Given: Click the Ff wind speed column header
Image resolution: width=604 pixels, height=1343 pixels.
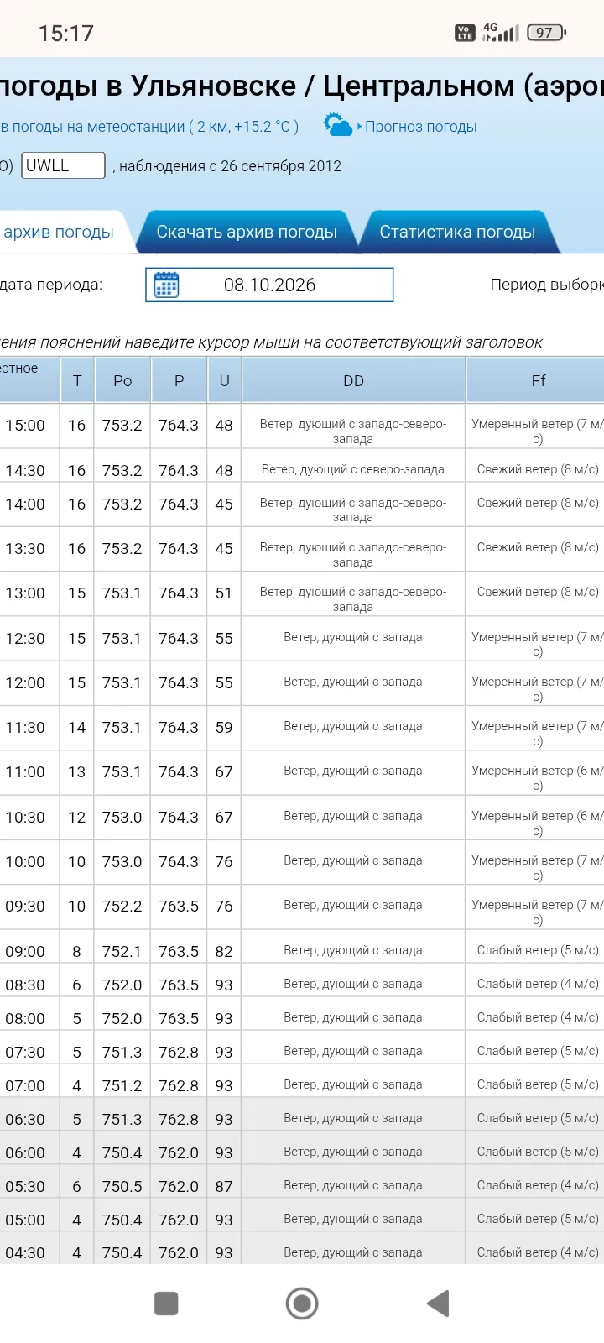Looking at the screenshot, I should tap(536, 380).
